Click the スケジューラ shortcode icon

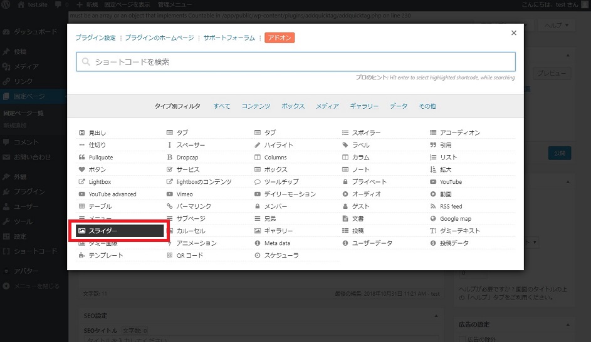[x=258, y=255]
